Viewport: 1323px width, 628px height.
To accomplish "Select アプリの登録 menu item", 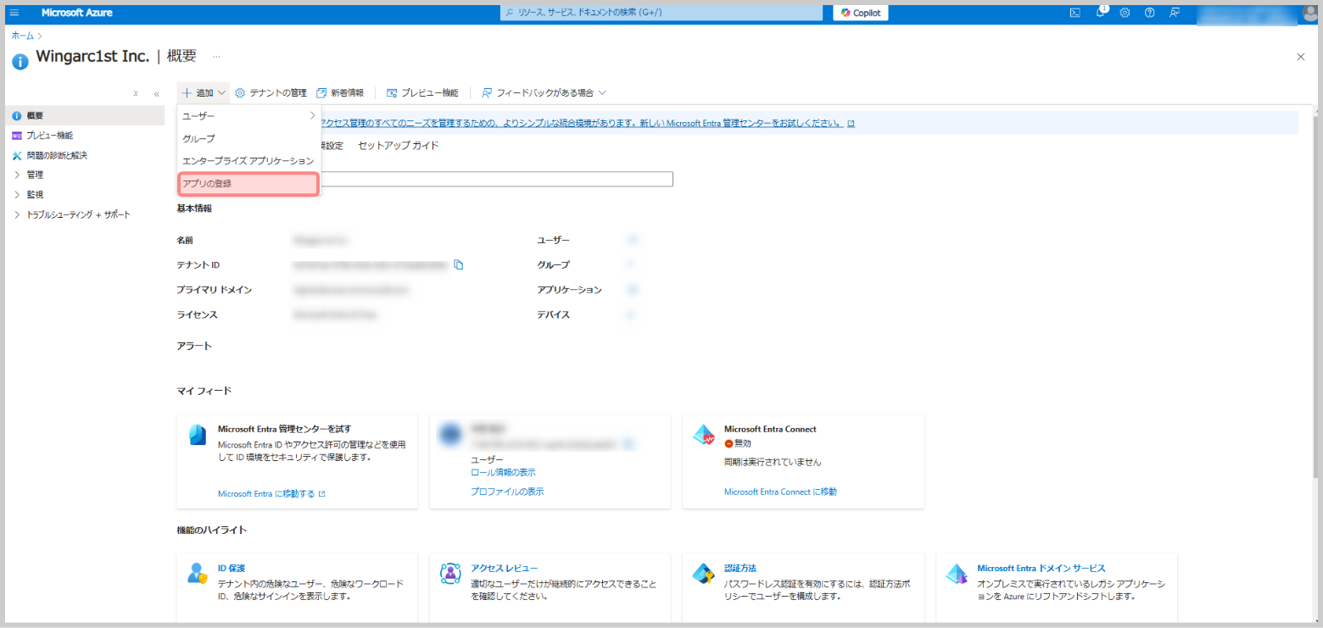I will pos(248,184).
